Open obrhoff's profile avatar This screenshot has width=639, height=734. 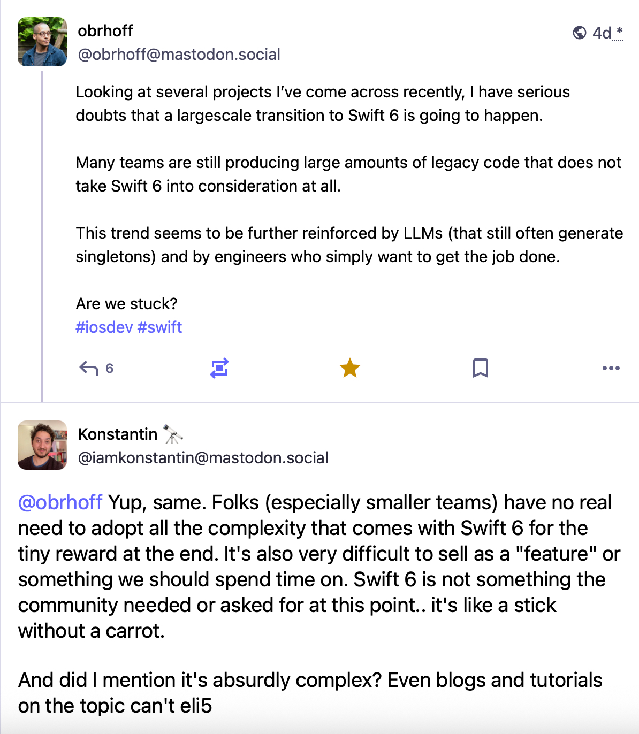point(42,42)
